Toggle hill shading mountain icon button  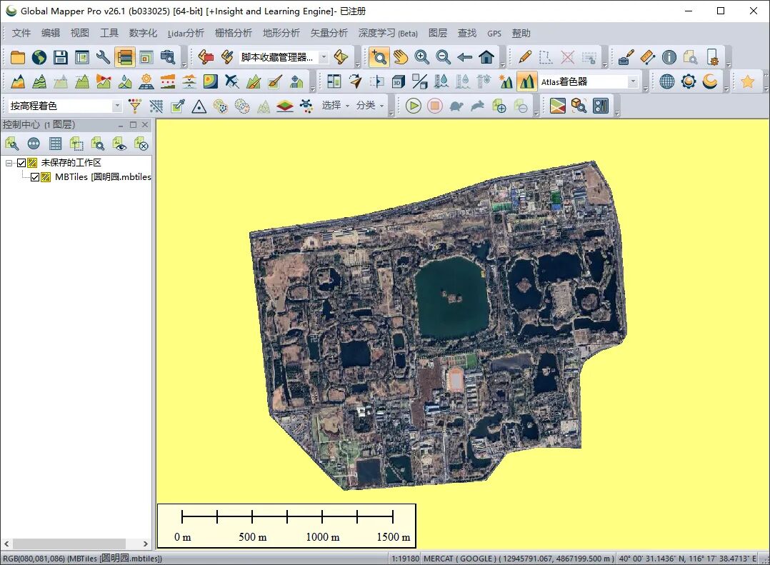click(526, 81)
